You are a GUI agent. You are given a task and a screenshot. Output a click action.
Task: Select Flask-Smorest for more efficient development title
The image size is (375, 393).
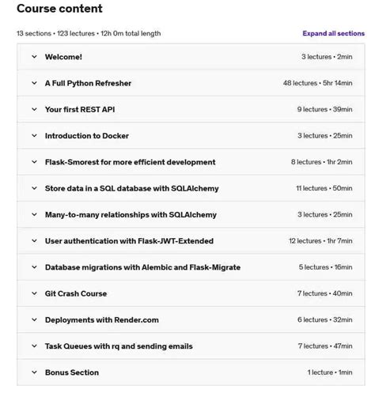pyautogui.click(x=130, y=162)
